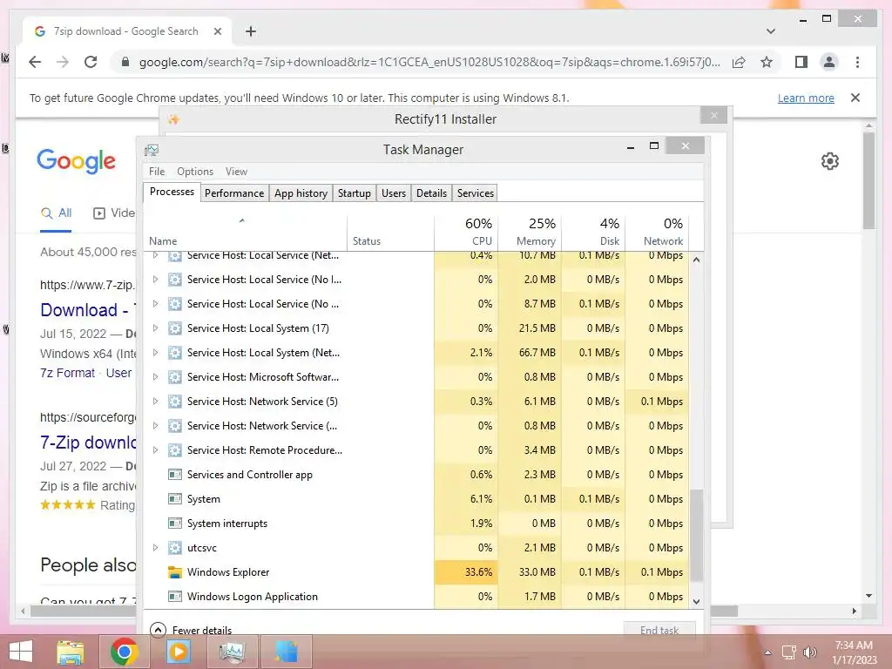Sort by the Network column header
Viewport: 892px width, 669px height.
coord(657,232)
